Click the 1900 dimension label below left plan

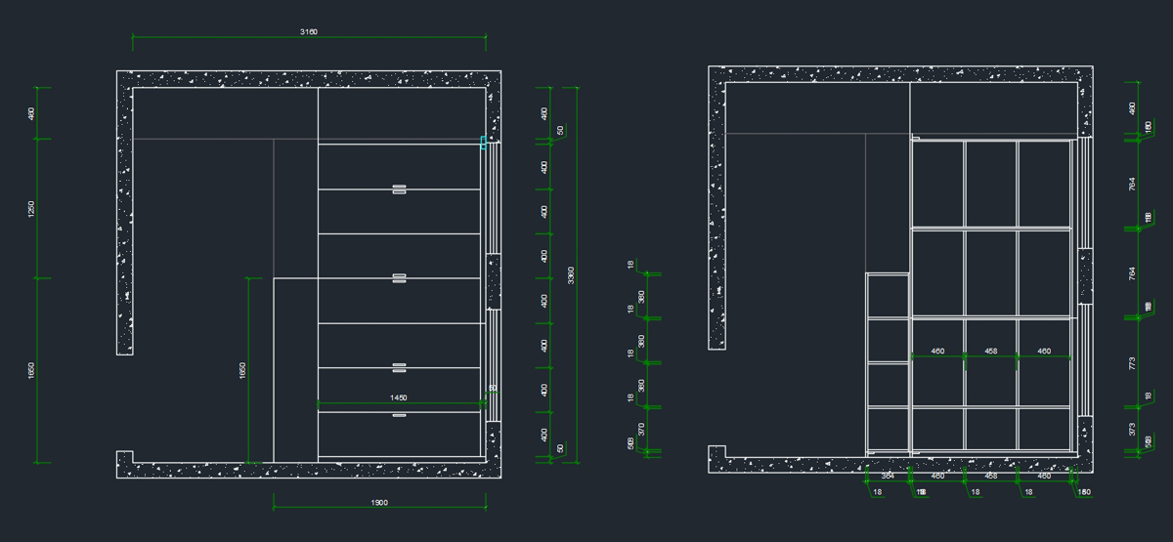pyautogui.click(x=379, y=503)
